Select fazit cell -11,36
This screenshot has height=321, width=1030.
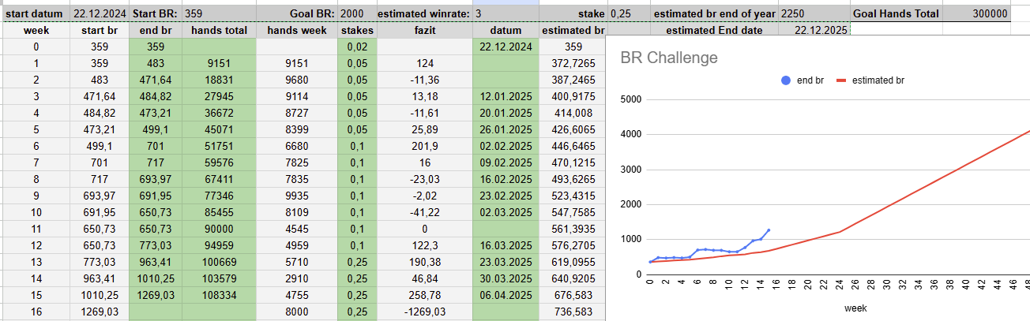click(x=425, y=80)
